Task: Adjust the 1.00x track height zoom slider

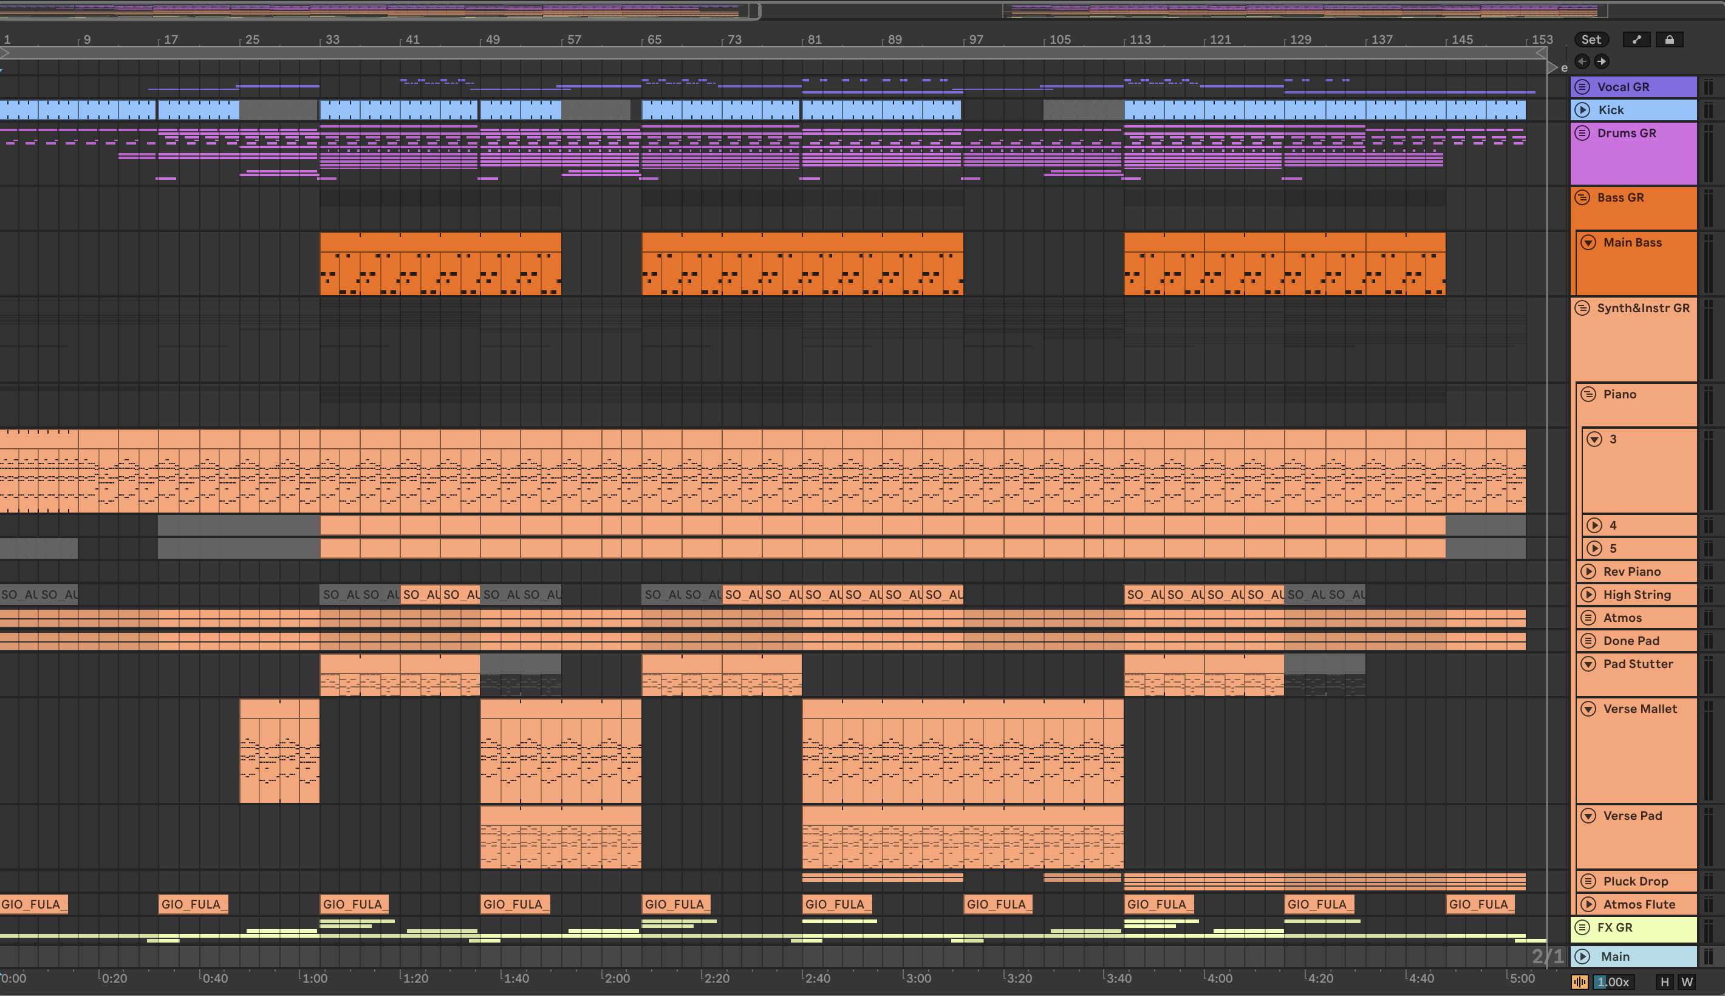Action: [1613, 981]
